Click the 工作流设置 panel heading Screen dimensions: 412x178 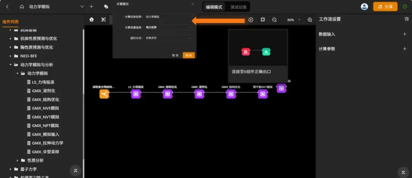click(x=330, y=19)
